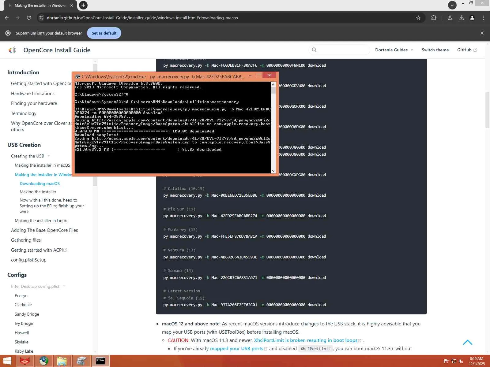Viewport: 490px width, 367px height.
Task: Open the red fox app on taskbar
Action: coord(25,361)
